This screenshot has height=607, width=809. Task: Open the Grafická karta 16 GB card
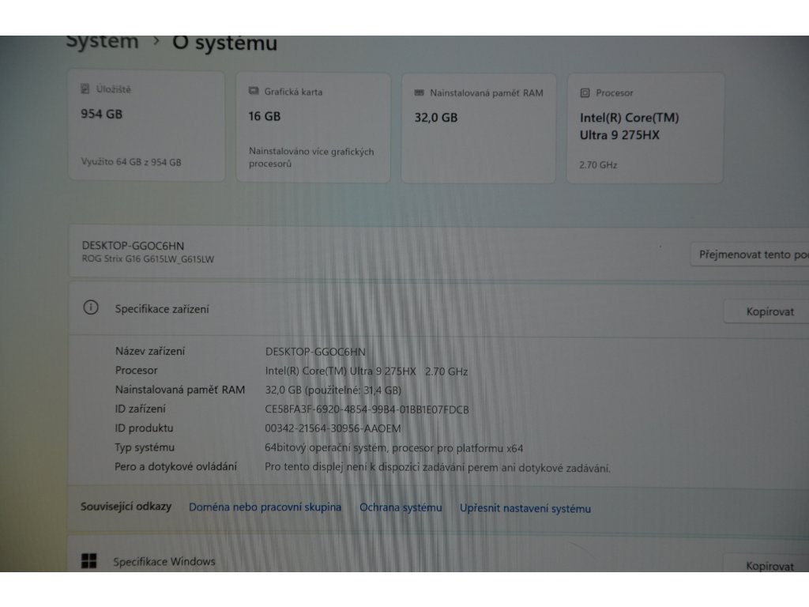click(313, 127)
